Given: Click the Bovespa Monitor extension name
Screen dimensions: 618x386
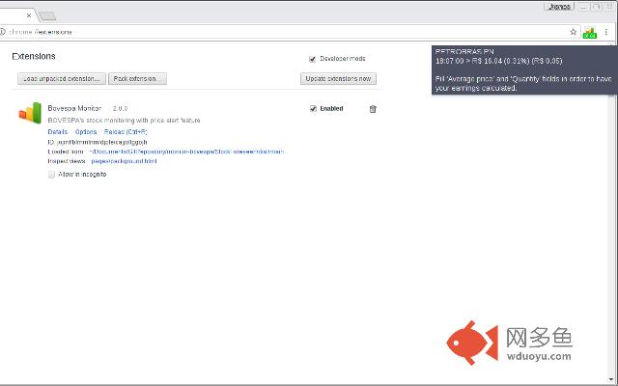Looking at the screenshot, I should (x=74, y=108).
